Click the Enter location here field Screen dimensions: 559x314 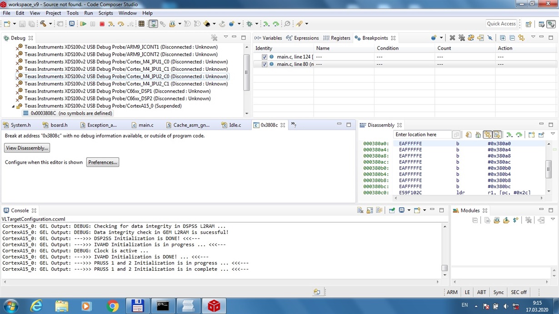(x=423, y=134)
